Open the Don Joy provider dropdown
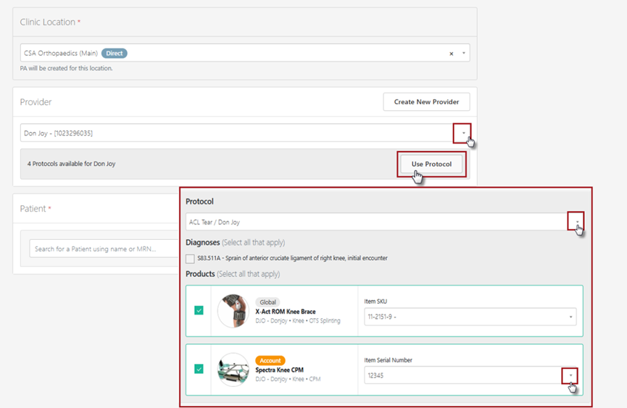Screen dimensions: 627x408 click(x=462, y=133)
